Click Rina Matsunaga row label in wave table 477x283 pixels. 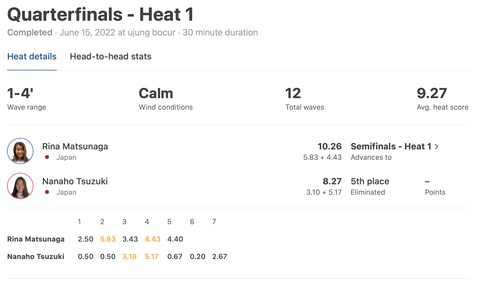36,239
